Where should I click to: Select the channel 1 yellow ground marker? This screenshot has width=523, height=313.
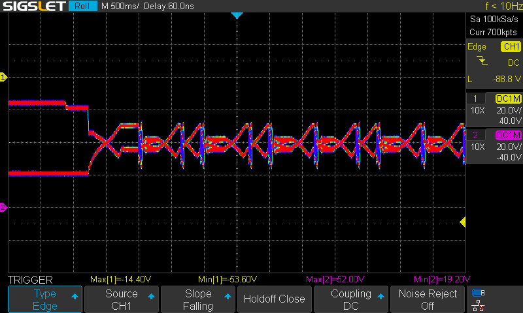tap(3, 77)
